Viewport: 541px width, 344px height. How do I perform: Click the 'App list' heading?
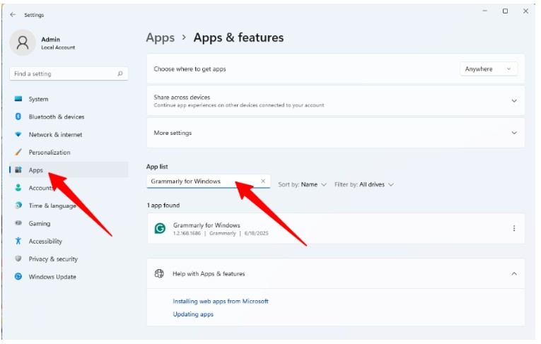click(157, 167)
